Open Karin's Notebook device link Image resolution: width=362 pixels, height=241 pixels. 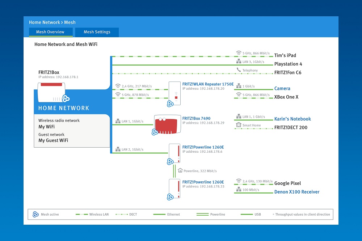[x=292, y=119]
